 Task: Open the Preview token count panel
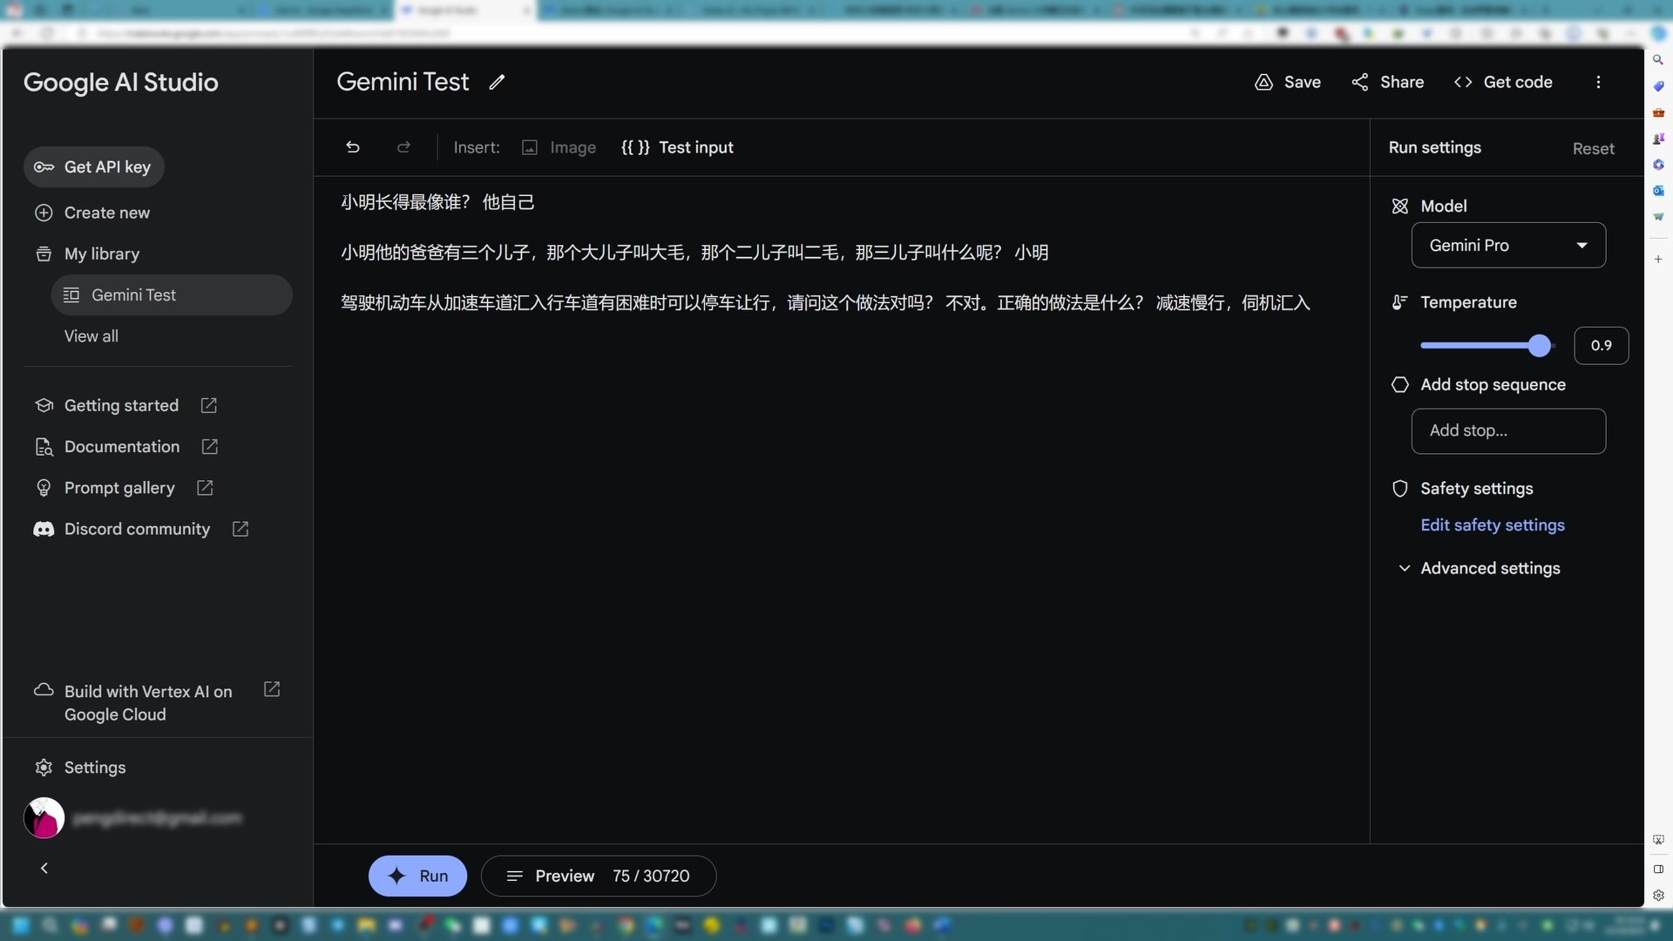599,876
